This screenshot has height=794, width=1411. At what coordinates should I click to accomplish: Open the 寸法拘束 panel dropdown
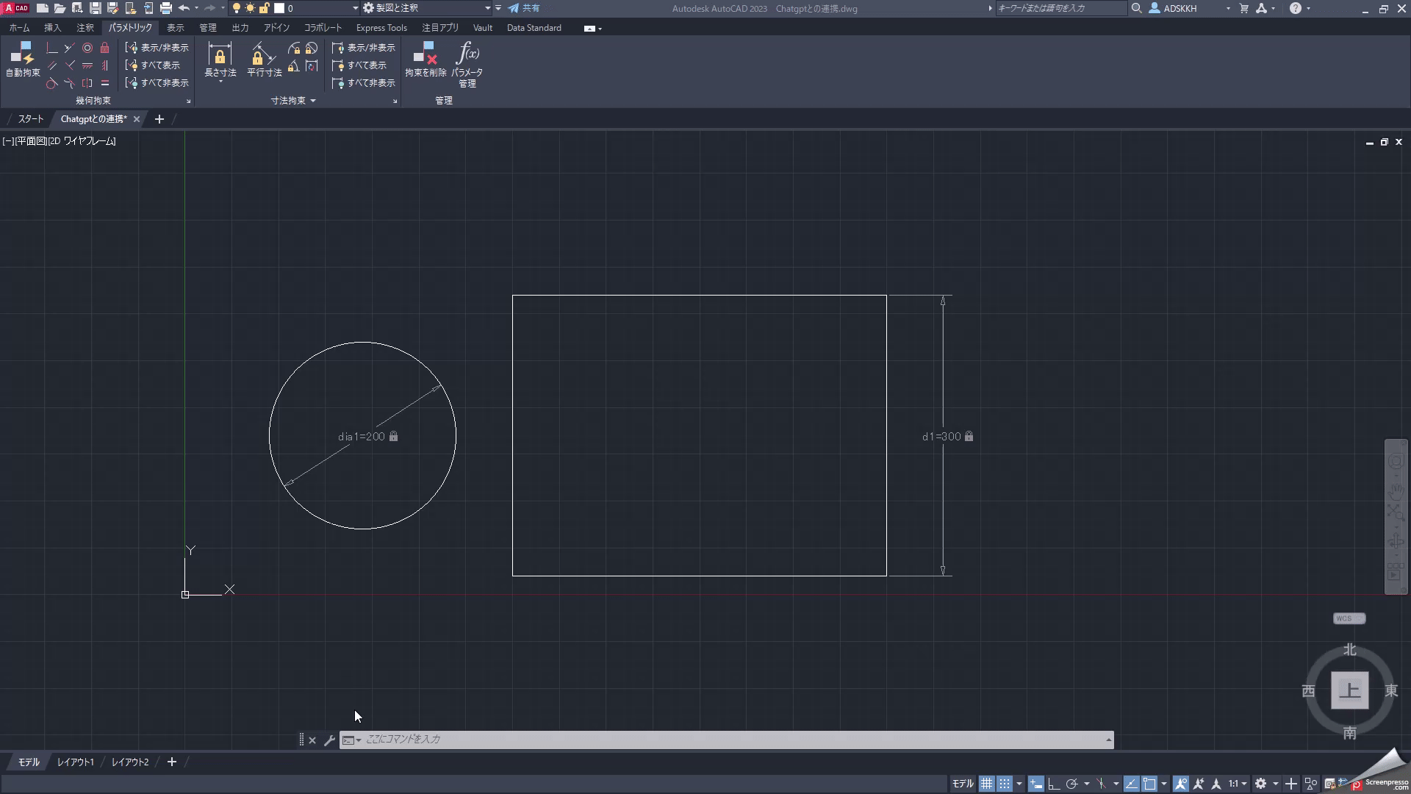[x=312, y=100]
